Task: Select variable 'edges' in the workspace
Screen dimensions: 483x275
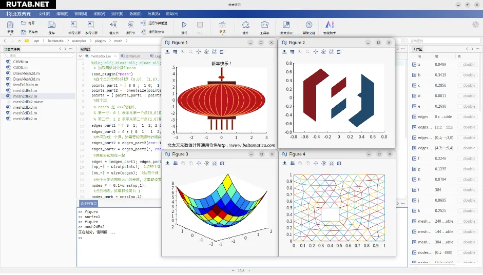Action: pyautogui.click(x=423, y=116)
